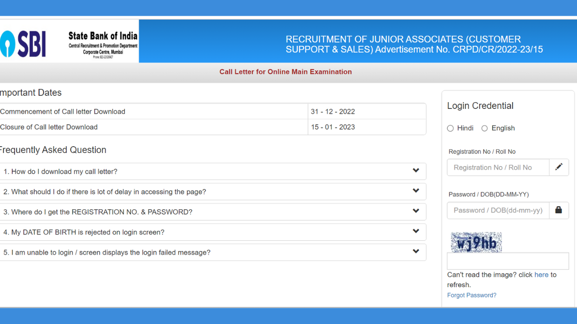Click the 'Call Letter for Online Main Examination' heading
Viewport: 577px width, 324px height.
[x=285, y=72]
